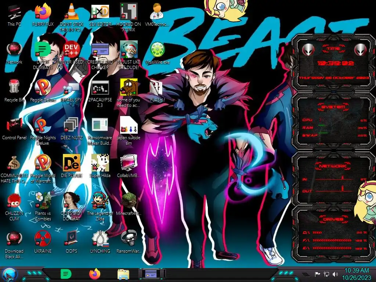Open the DEEZ NUTZ shortcut
The height and width of the screenshot is (282, 376).
click(72, 129)
